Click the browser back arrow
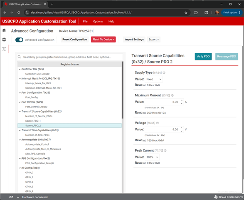The height and width of the screenshot is (200, 244). 5,12
